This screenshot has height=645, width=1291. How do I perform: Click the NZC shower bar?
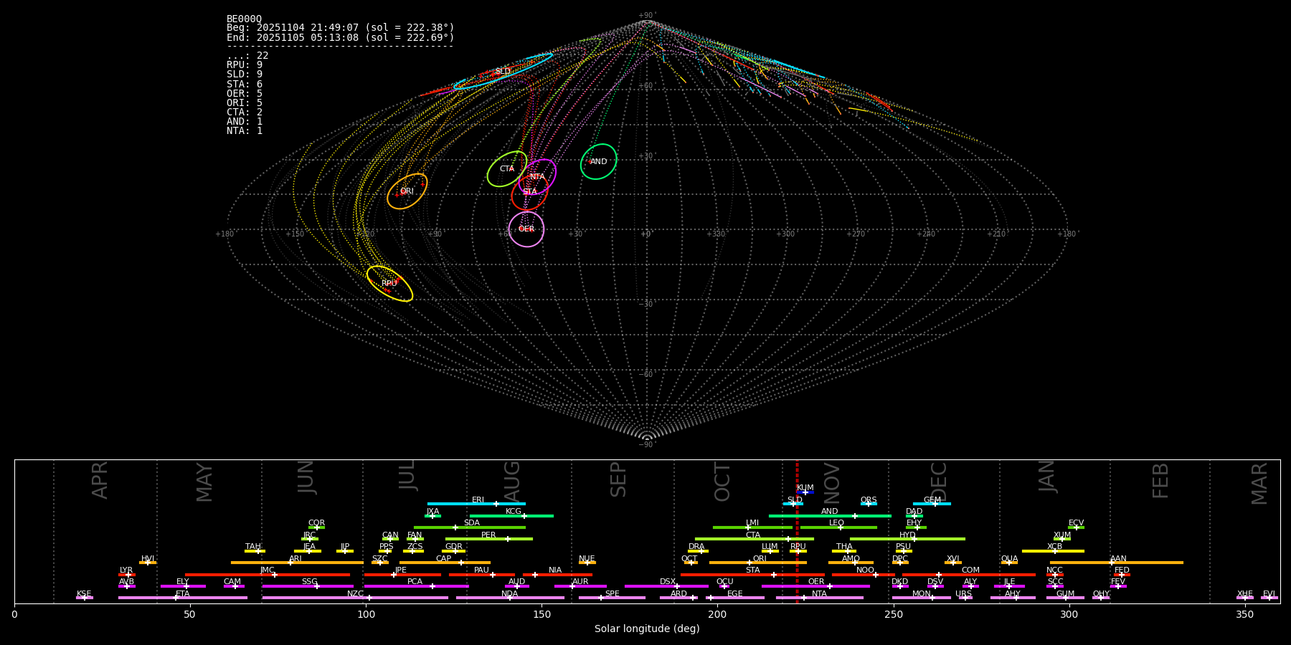pyautogui.click(x=355, y=598)
